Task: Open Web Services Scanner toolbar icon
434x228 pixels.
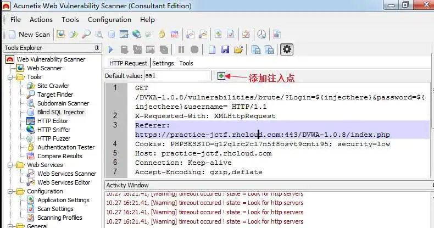Action: point(190,34)
